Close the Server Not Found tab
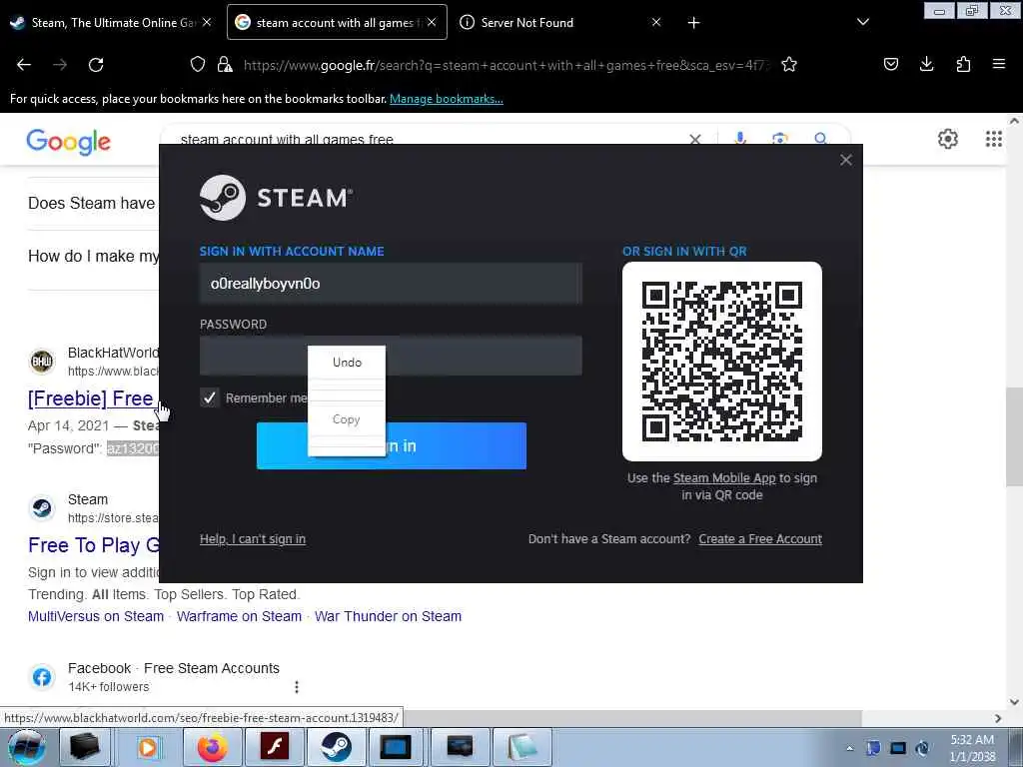1023x767 pixels. 656,22
